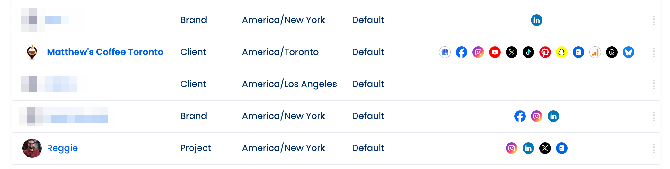Image resolution: width=670 pixels, height=169 pixels.
Task: Click the X icon in Reggie's row
Action: 545,148
